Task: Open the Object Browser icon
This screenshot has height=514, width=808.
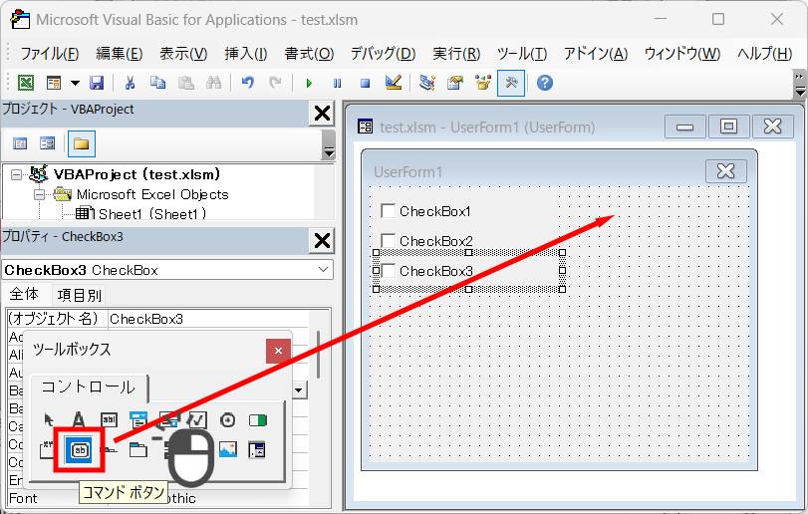Action: coord(483,83)
